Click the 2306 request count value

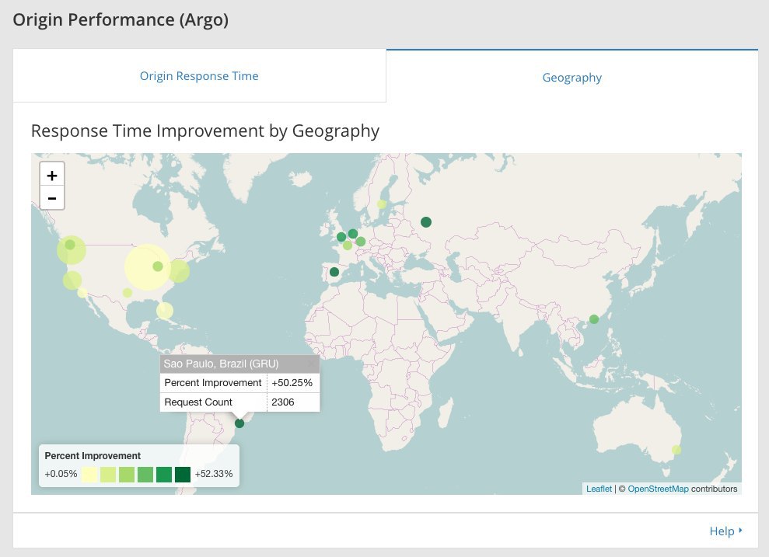tap(283, 402)
